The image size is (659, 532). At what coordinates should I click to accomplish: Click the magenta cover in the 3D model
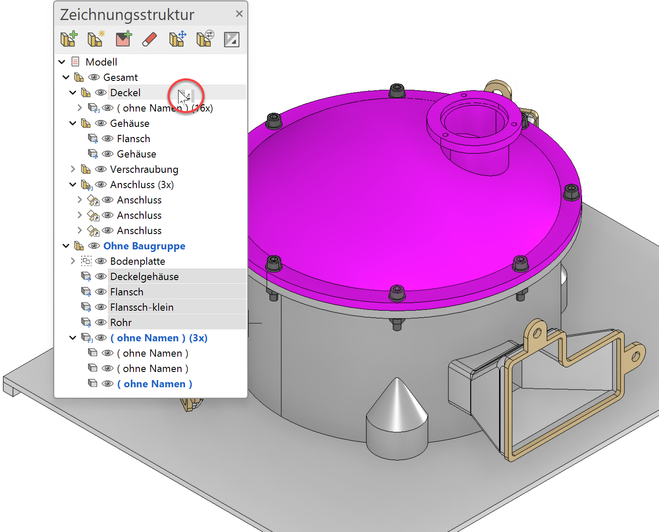pos(383,204)
